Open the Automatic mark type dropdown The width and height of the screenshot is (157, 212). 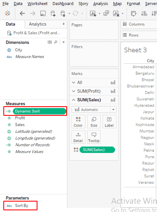tap(94, 110)
